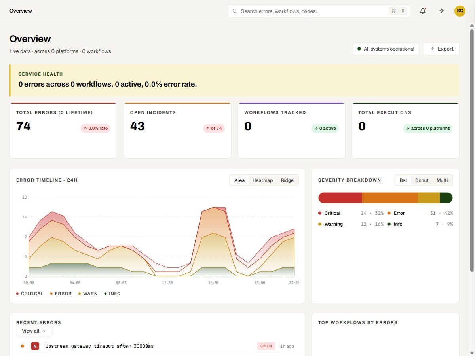Image resolution: width=475 pixels, height=356 pixels.
Task: Click the All systems operational pill
Action: (386, 49)
